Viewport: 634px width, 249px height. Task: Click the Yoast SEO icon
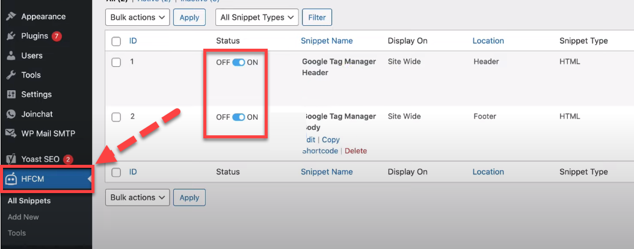(11, 159)
